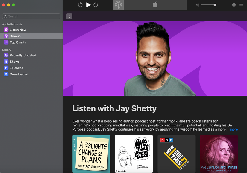Click the Listen with Jay Shetty heading
The image size is (247, 173).
coord(115,108)
